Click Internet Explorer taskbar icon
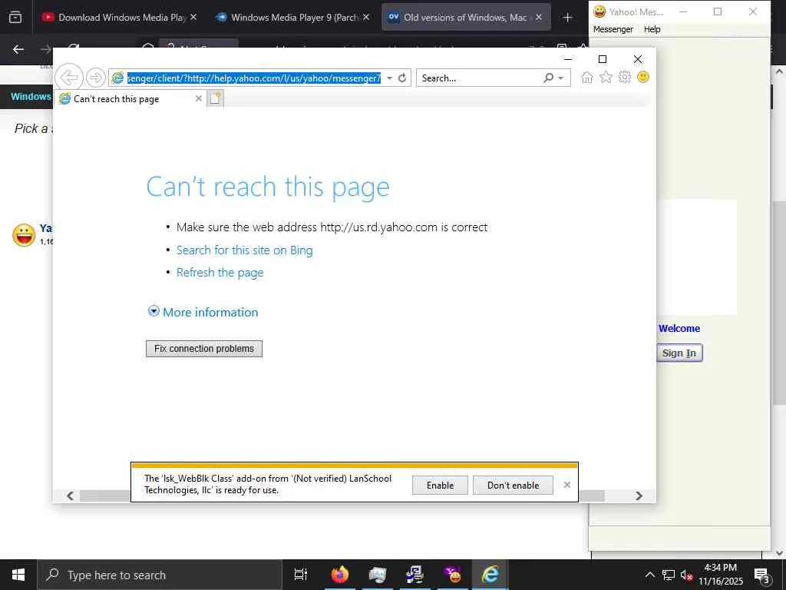Viewport: 786px width, 590px height. tap(490, 575)
